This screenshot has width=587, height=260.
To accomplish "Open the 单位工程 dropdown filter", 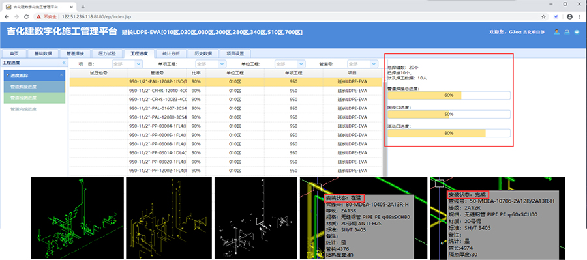I will [x=290, y=64].
